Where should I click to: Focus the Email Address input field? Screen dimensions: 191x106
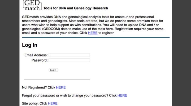69,55
